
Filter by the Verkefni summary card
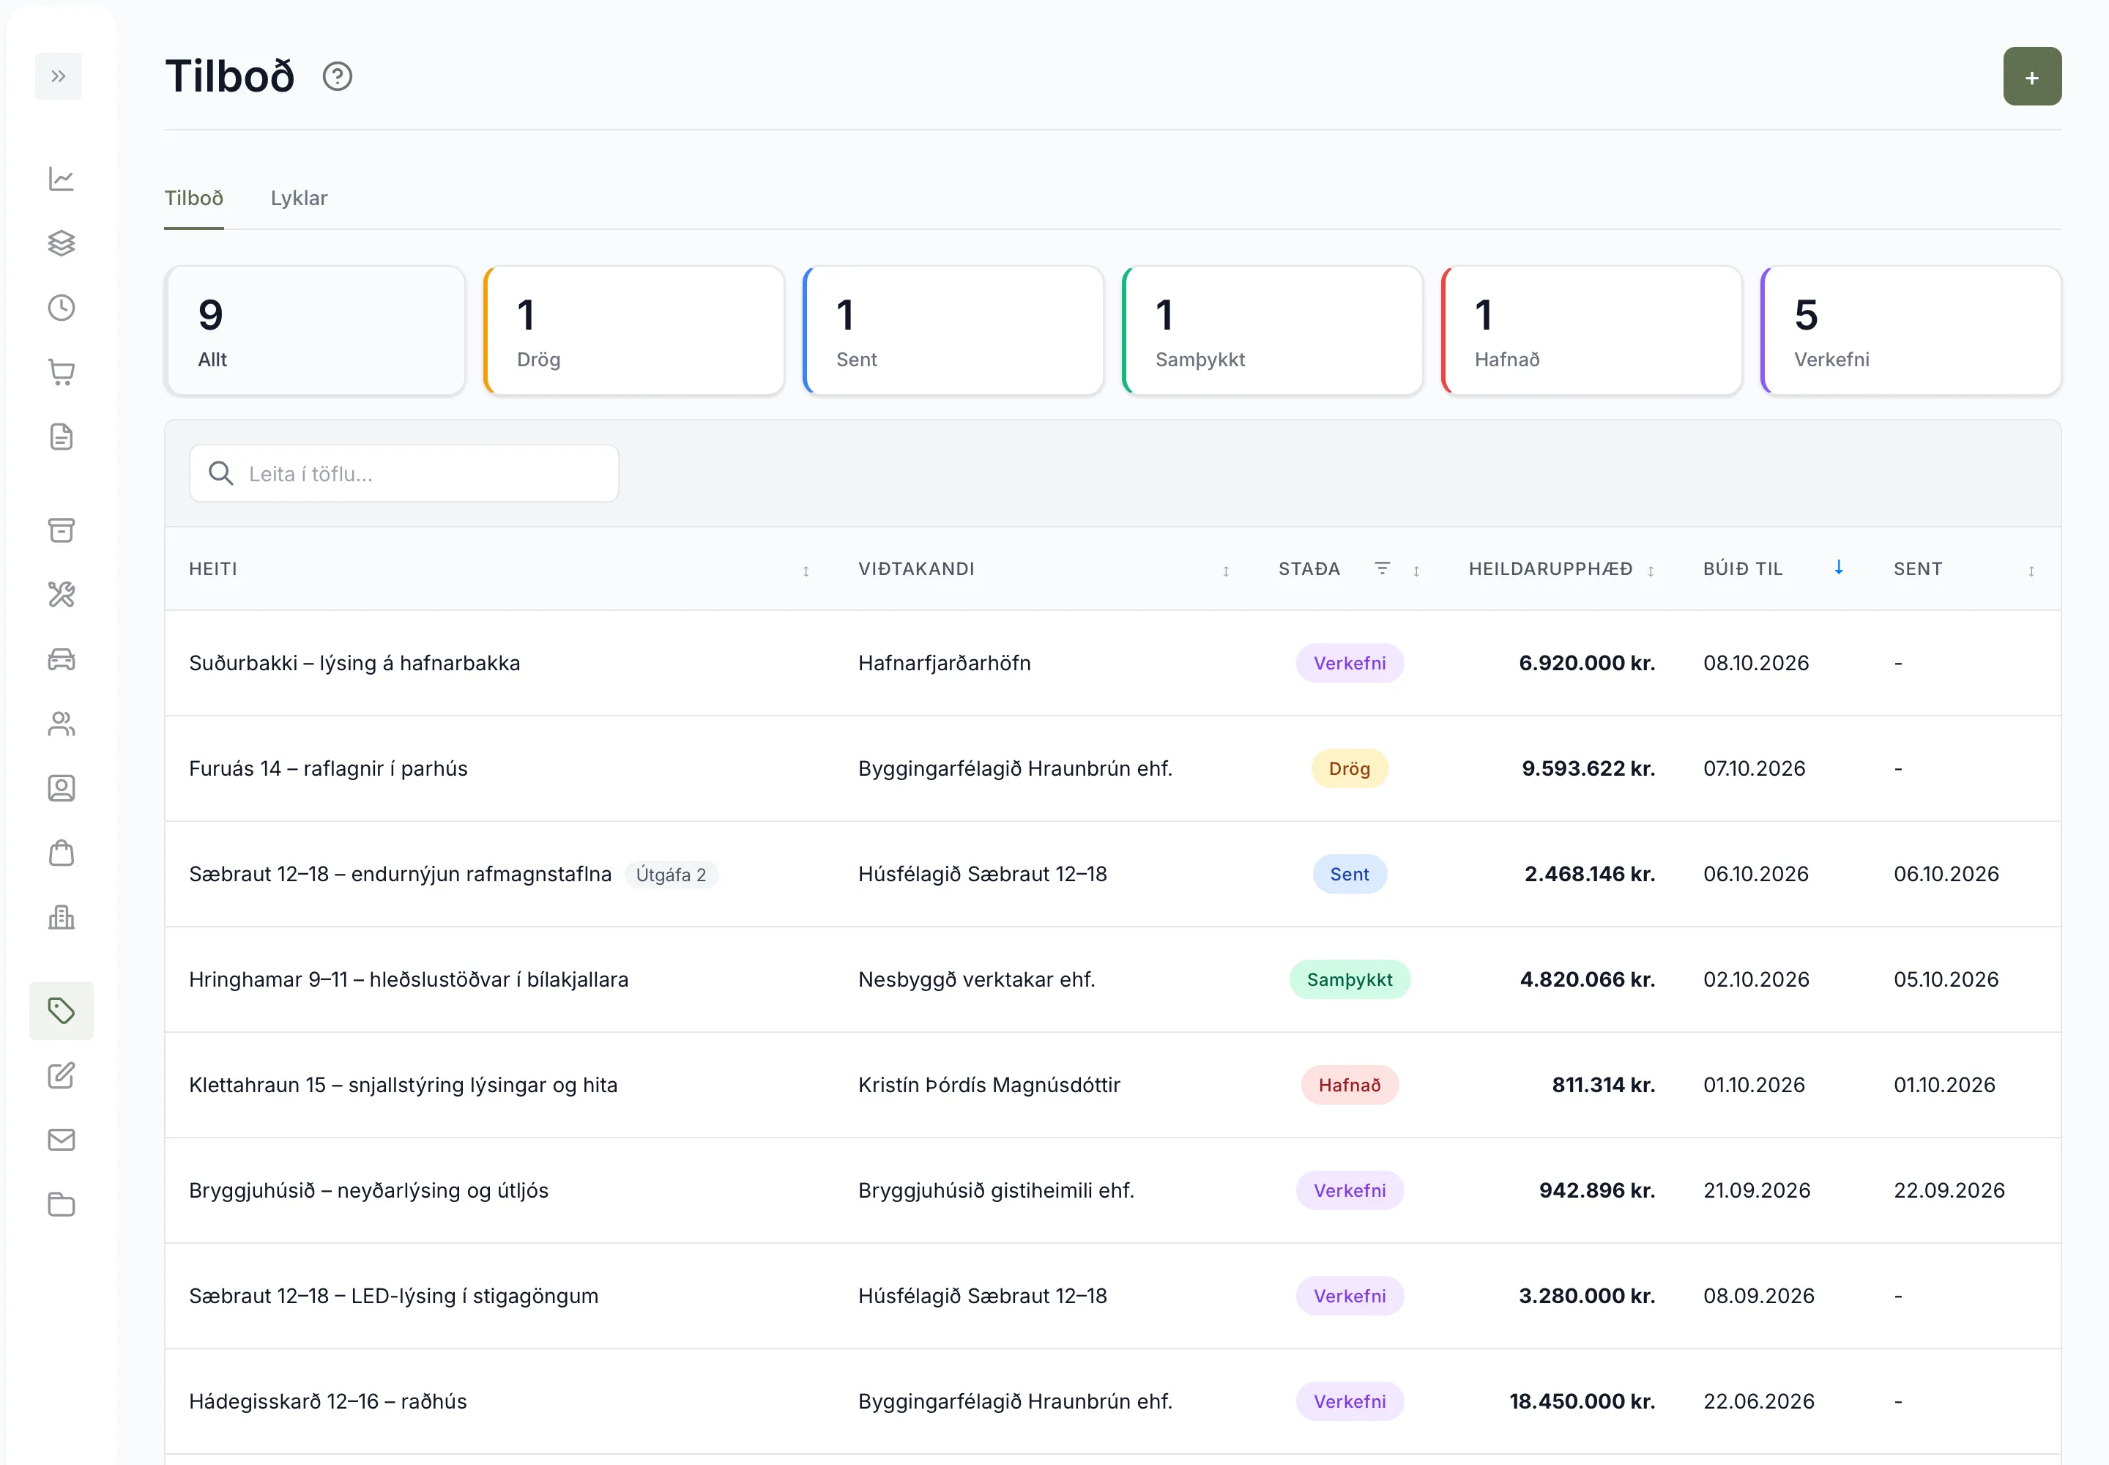(1912, 330)
